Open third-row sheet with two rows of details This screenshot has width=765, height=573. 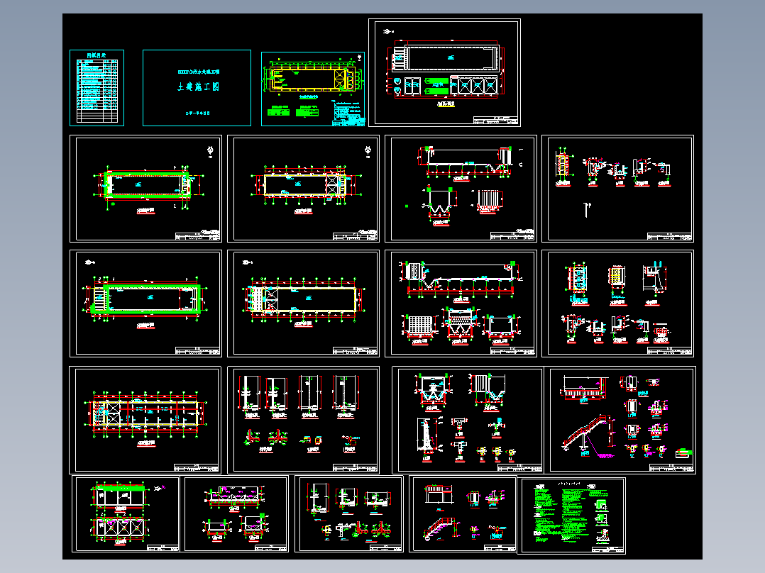click(x=617, y=304)
